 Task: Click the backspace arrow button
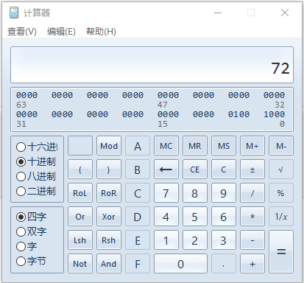(166, 170)
